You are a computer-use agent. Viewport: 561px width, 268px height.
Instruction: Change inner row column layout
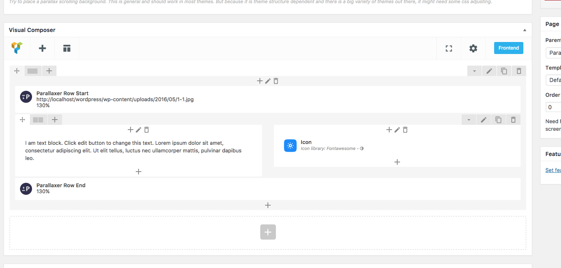pyautogui.click(x=38, y=120)
